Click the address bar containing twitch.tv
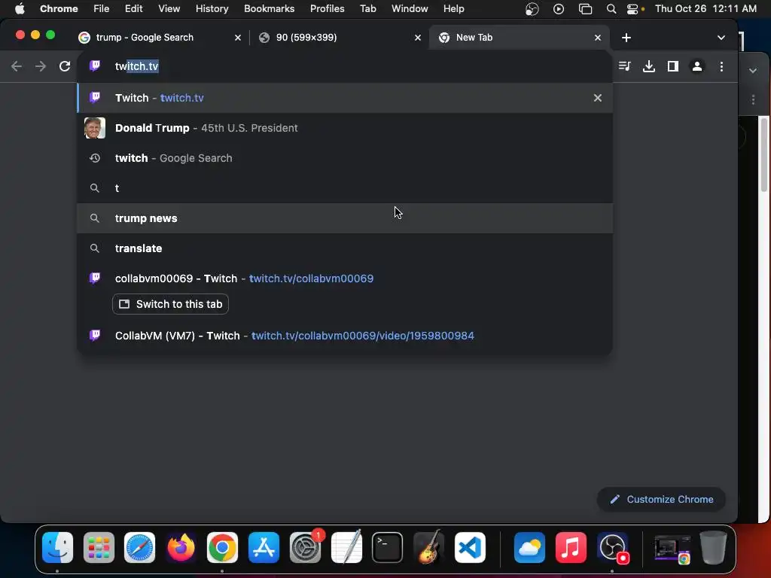This screenshot has height=578, width=771. (x=345, y=66)
